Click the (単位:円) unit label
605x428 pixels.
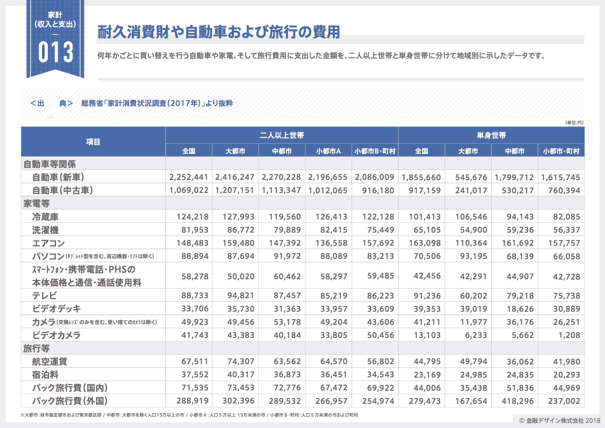[574, 123]
